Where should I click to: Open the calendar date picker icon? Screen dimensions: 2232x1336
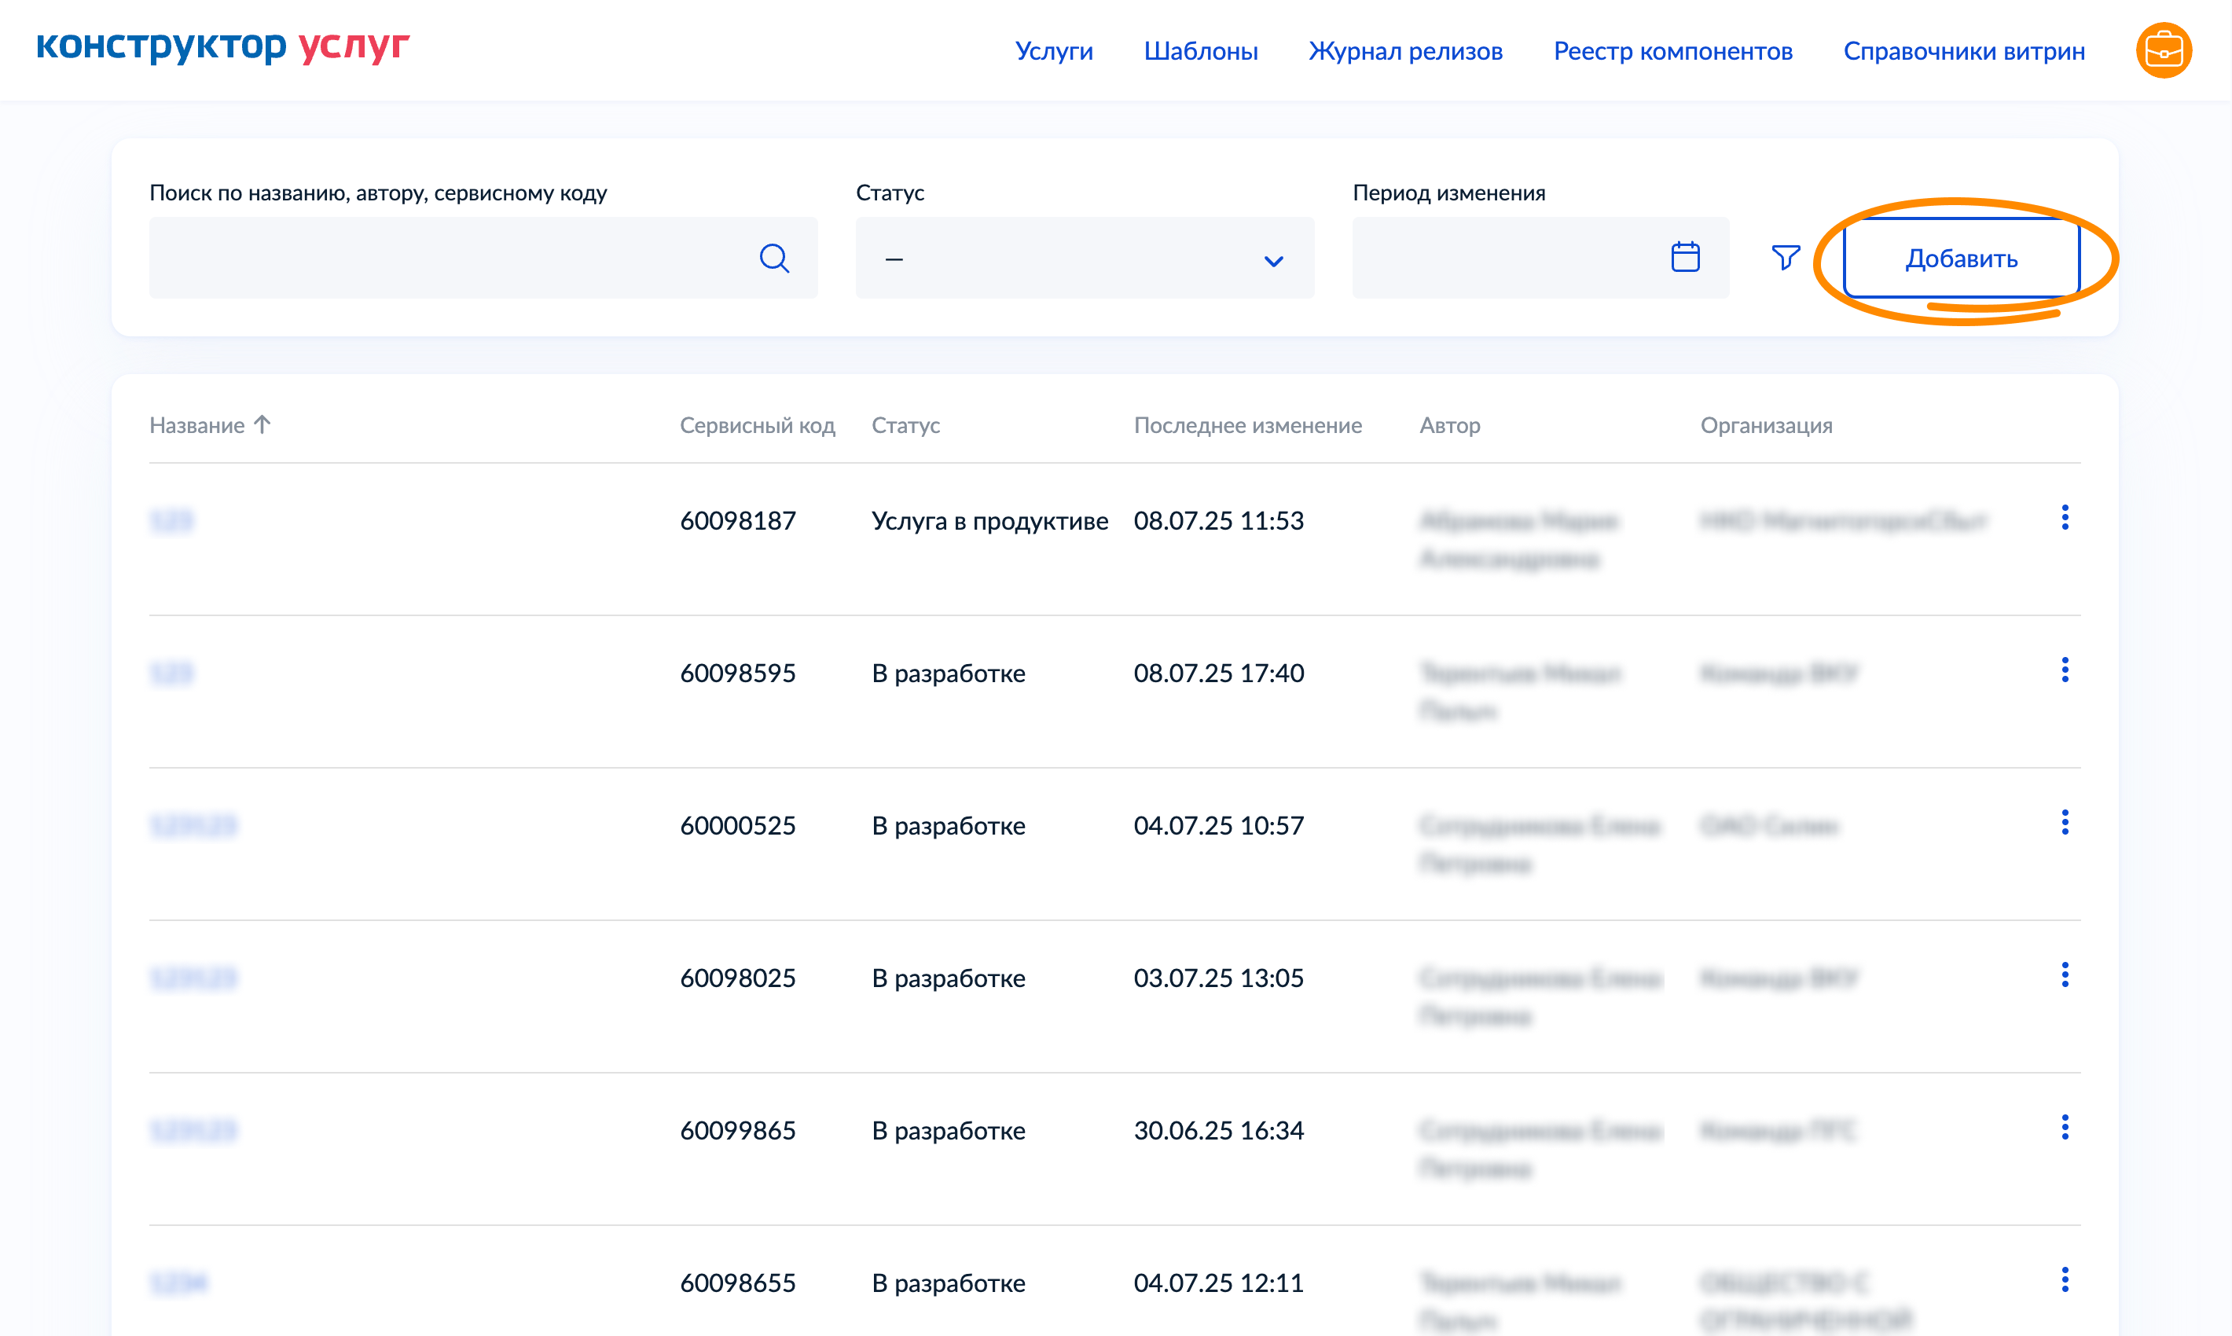[1686, 256]
